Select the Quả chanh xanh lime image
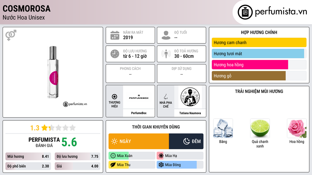 tap(260, 128)
